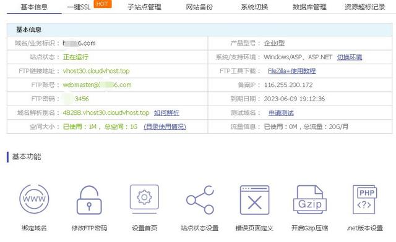Click the .net版本设置 label
This screenshot has height=242, width=396.
point(364,228)
